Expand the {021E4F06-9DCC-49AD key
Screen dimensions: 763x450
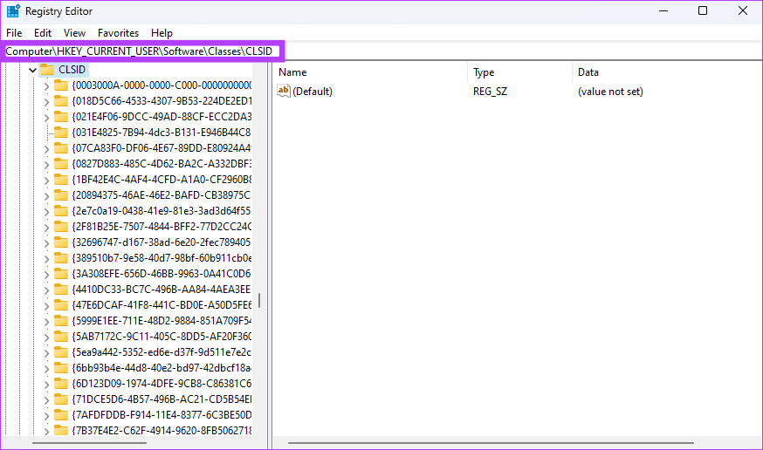(x=47, y=118)
